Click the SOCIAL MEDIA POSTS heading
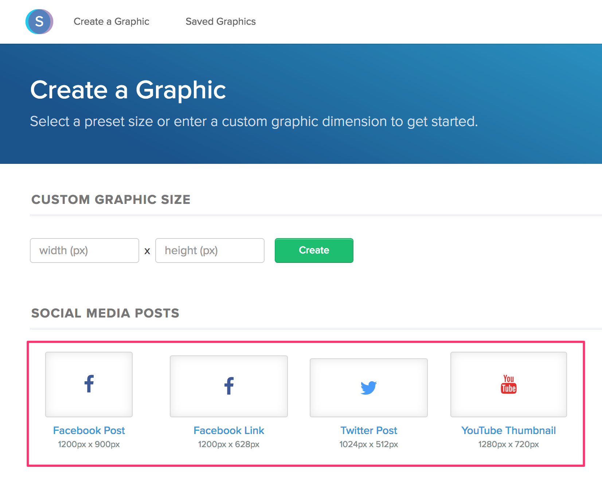Image resolution: width=602 pixels, height=477 pixels. [105, 313]
